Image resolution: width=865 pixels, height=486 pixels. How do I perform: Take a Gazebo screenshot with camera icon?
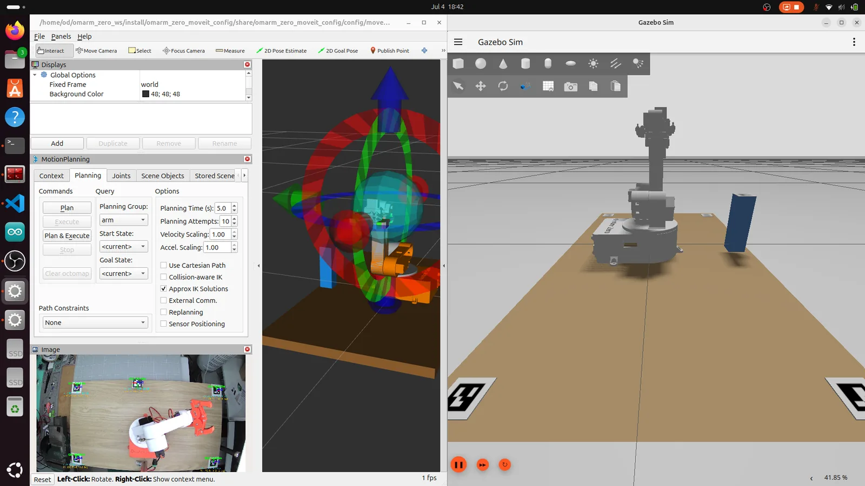click(570, 86)
